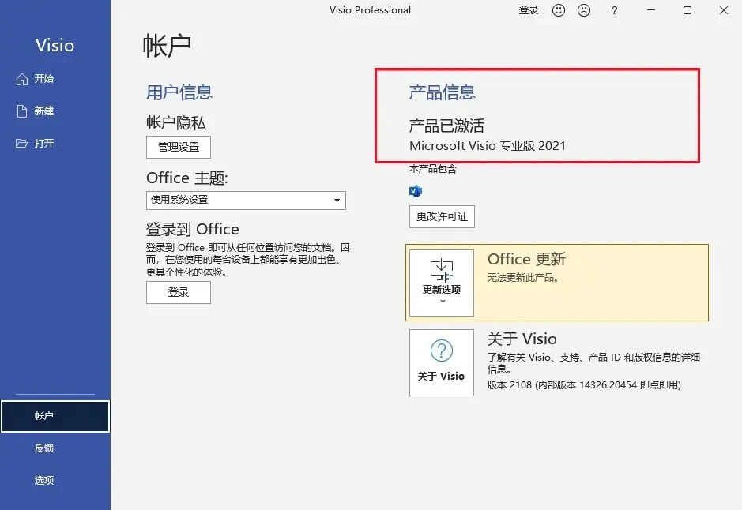Click 登录 in the title bar

pos(528,10)
